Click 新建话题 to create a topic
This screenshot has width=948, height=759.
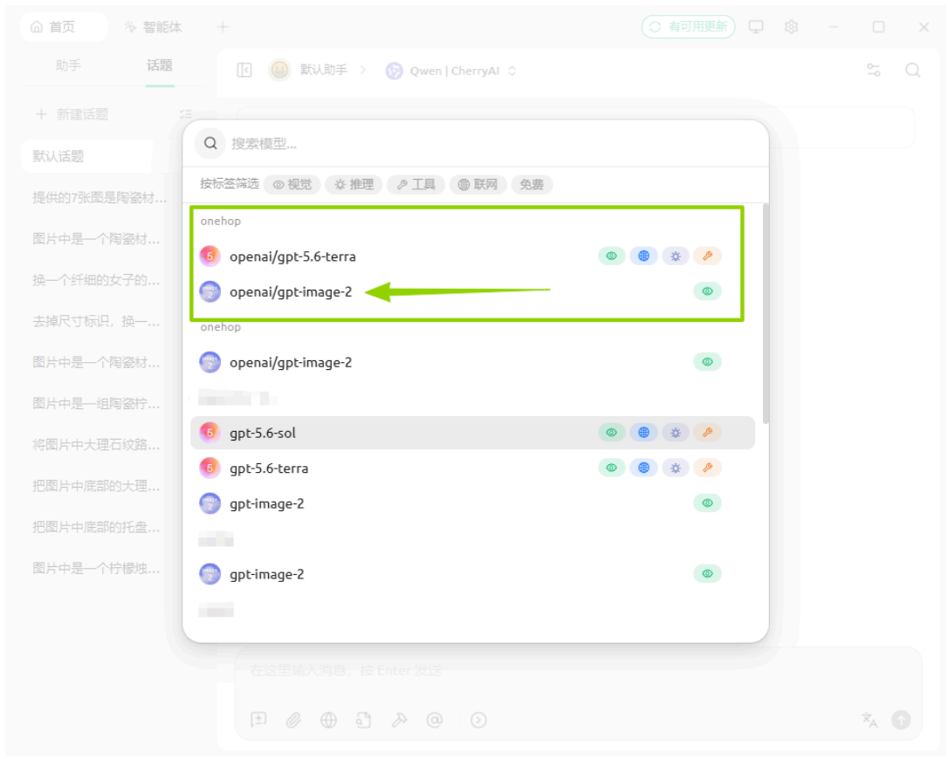coord(72,114)
